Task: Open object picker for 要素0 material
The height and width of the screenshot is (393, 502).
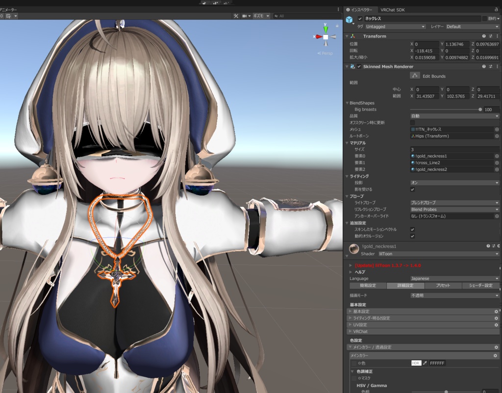Action: coord(497,156)
